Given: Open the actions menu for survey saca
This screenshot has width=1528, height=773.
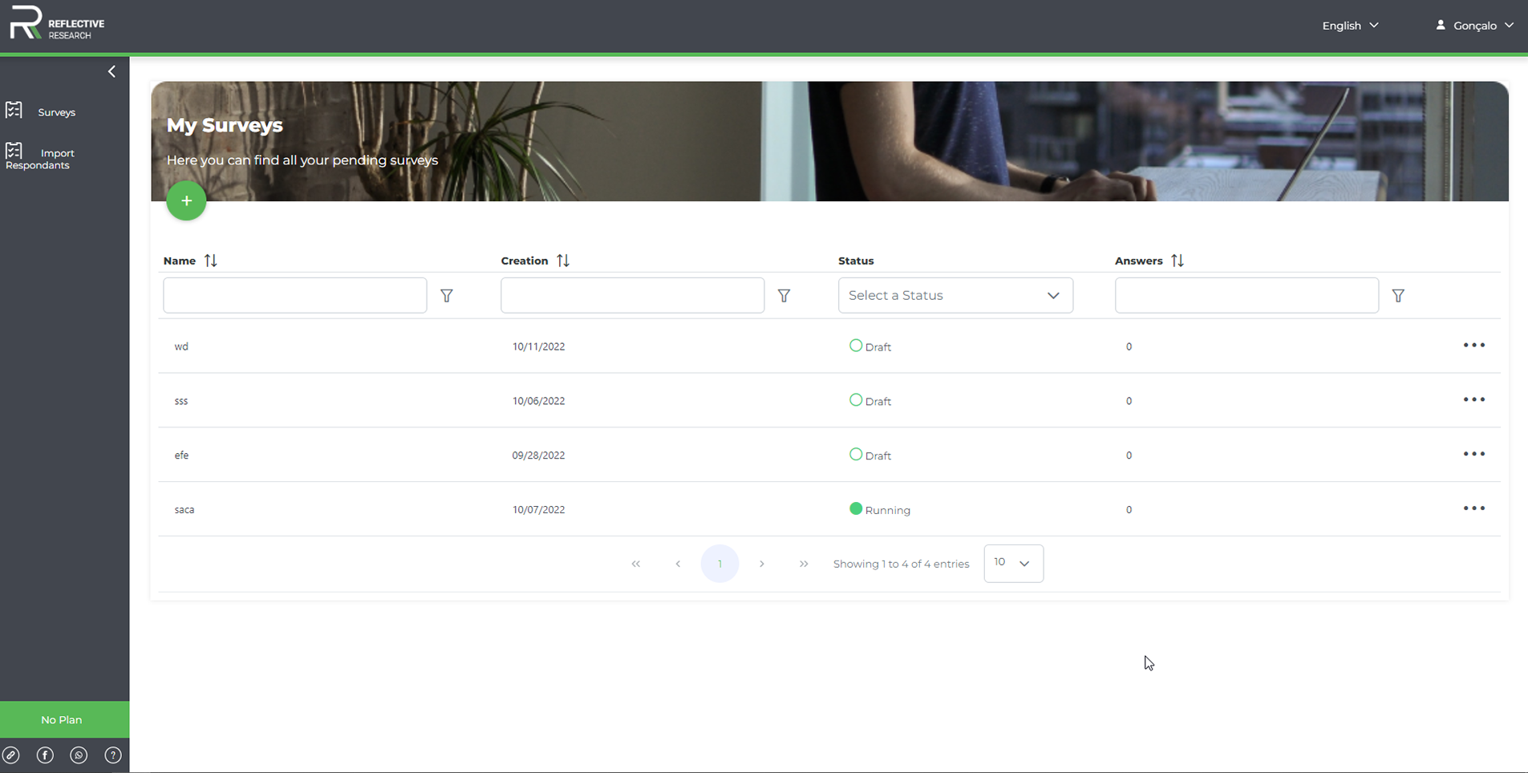Looking at the screenshot, I should (1474, 508).
